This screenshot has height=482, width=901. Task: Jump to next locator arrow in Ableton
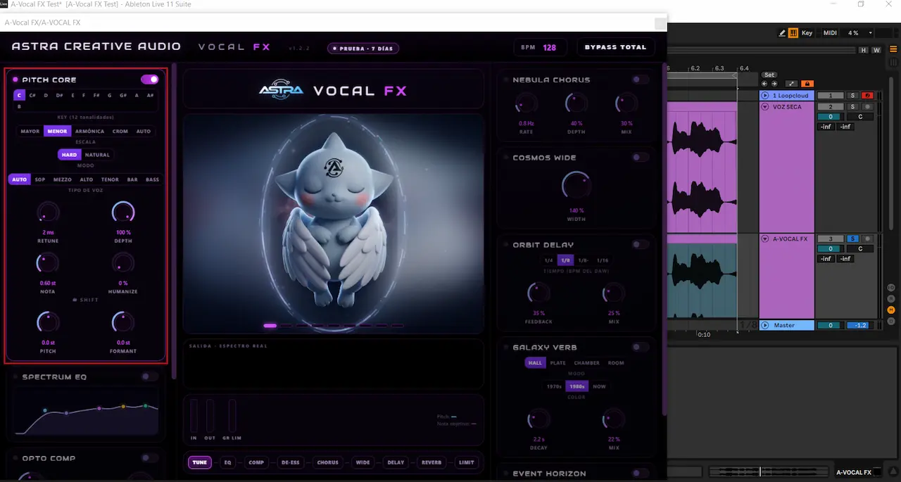pos(774,84)
